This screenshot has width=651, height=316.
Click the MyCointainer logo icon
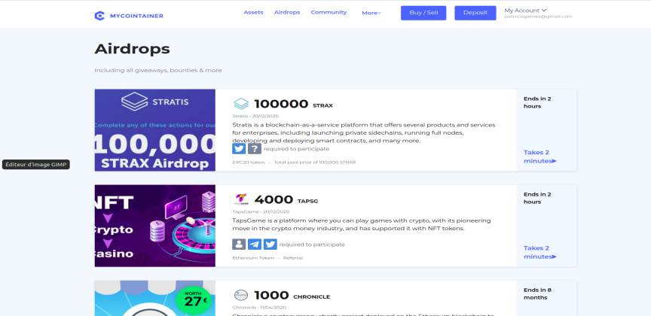click(99, 16)
